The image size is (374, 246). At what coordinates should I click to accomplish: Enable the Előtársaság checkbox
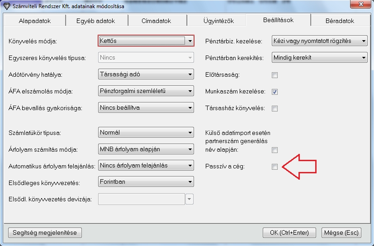point(275,75)
